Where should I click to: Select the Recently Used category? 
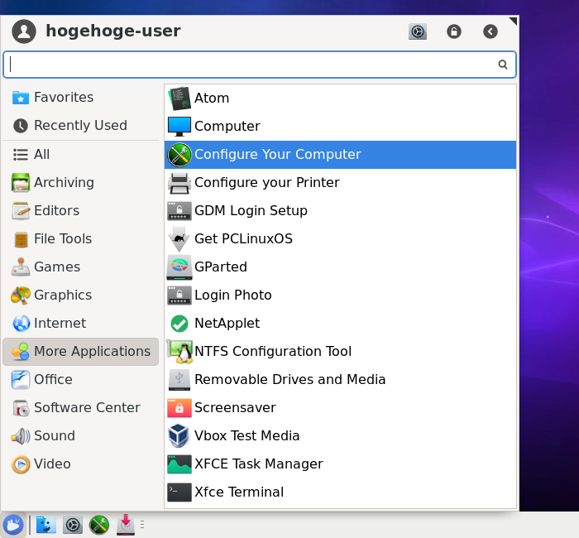(x=80, y=126)
